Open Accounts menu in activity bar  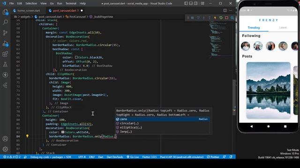click(5, 139)
